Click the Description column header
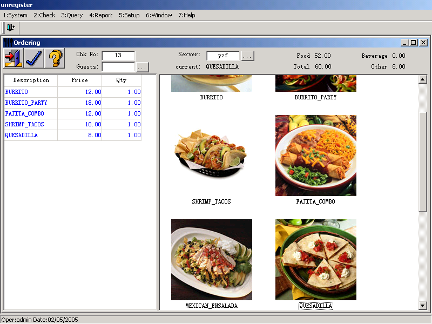The height and width of the screenshot is (324, 432). pyautogui.click(x=31, y=80)
